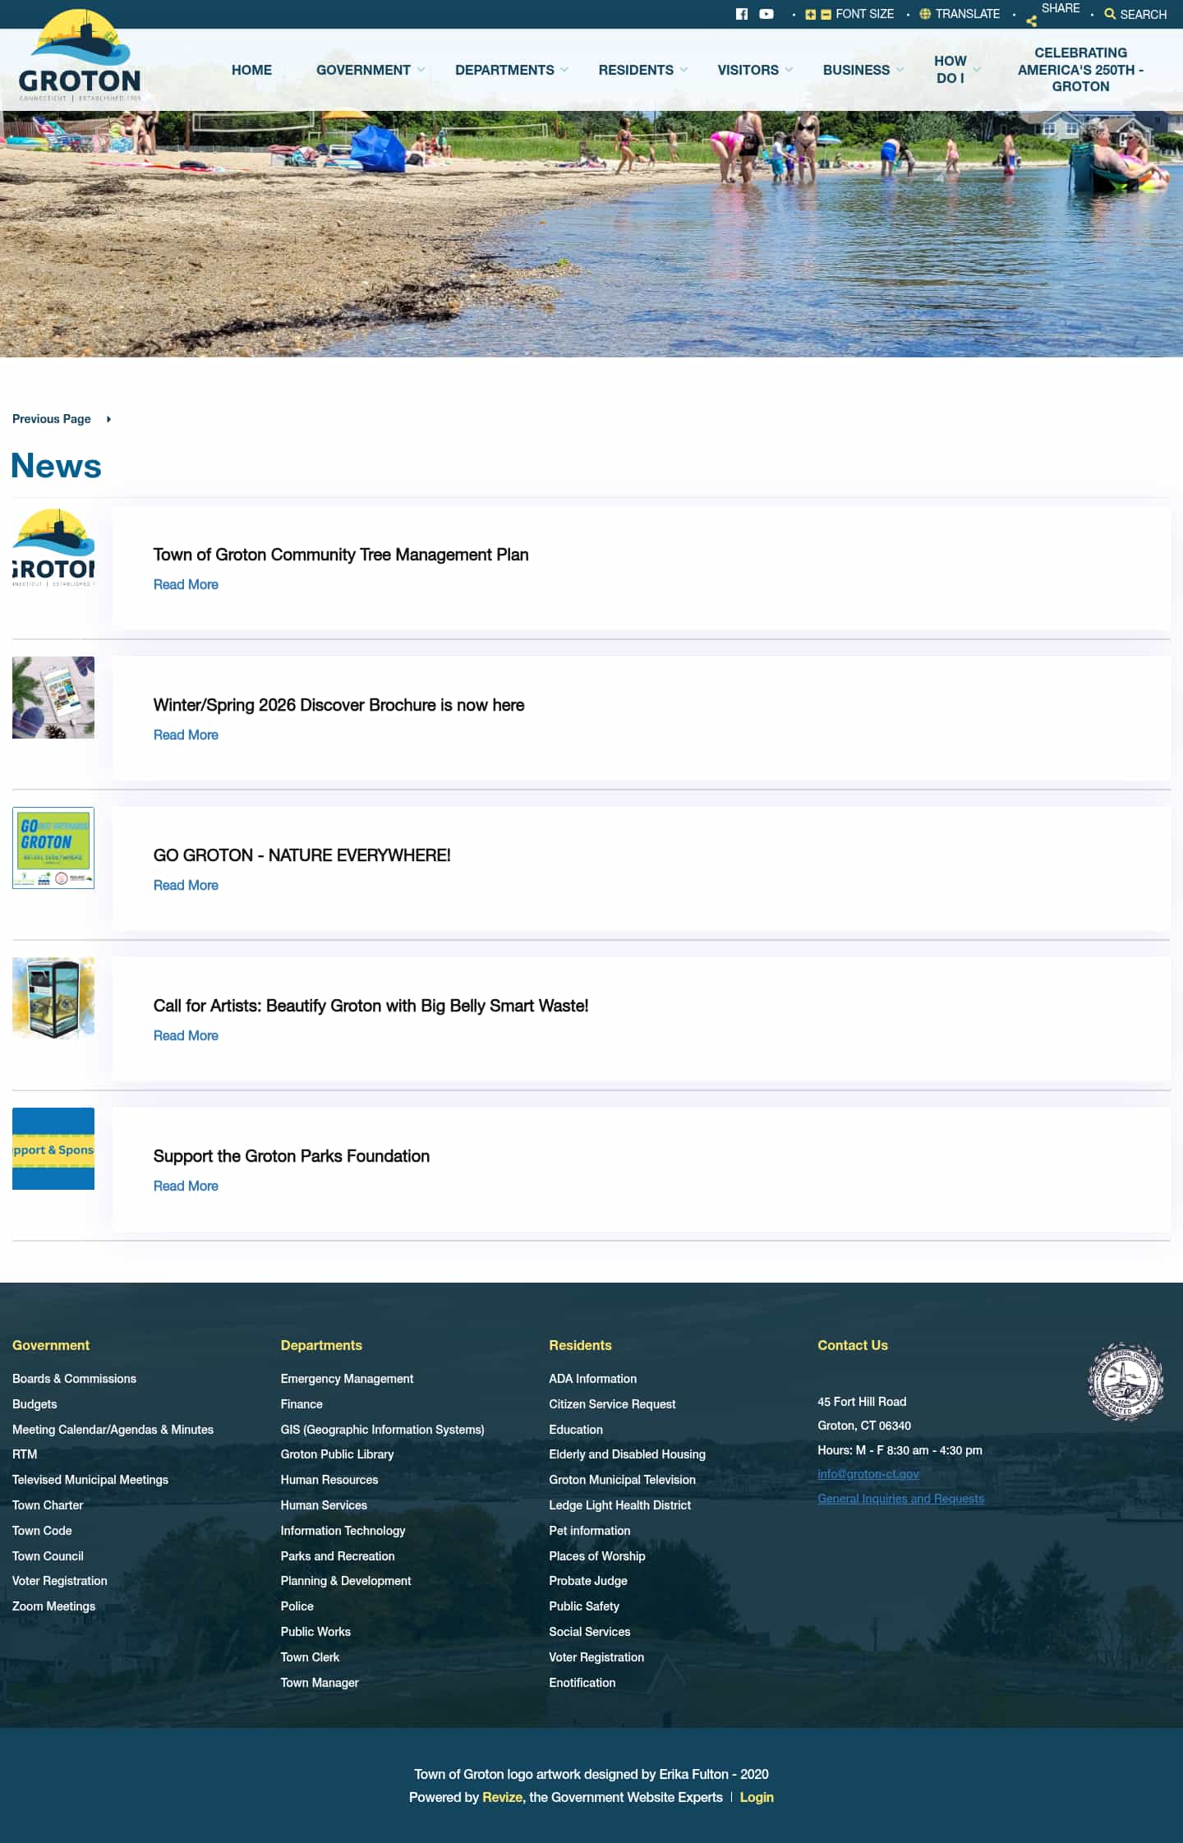This screenshot has height=1843, width=1183.
Task: Open Enotification footer link
Action: 582,1683
